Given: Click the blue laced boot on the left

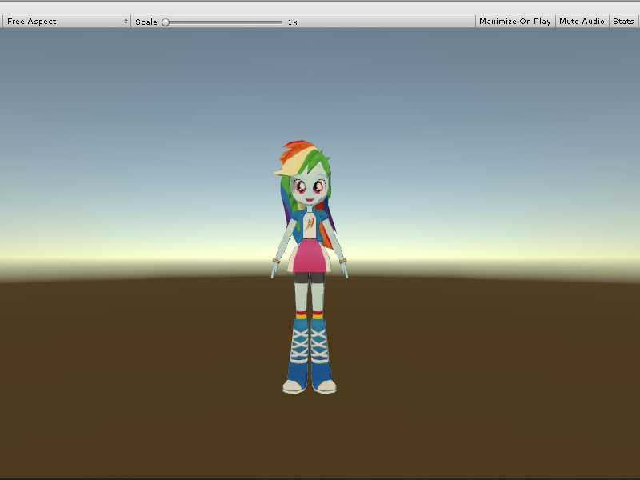Looking at the screenshot, I should [300, 352].
